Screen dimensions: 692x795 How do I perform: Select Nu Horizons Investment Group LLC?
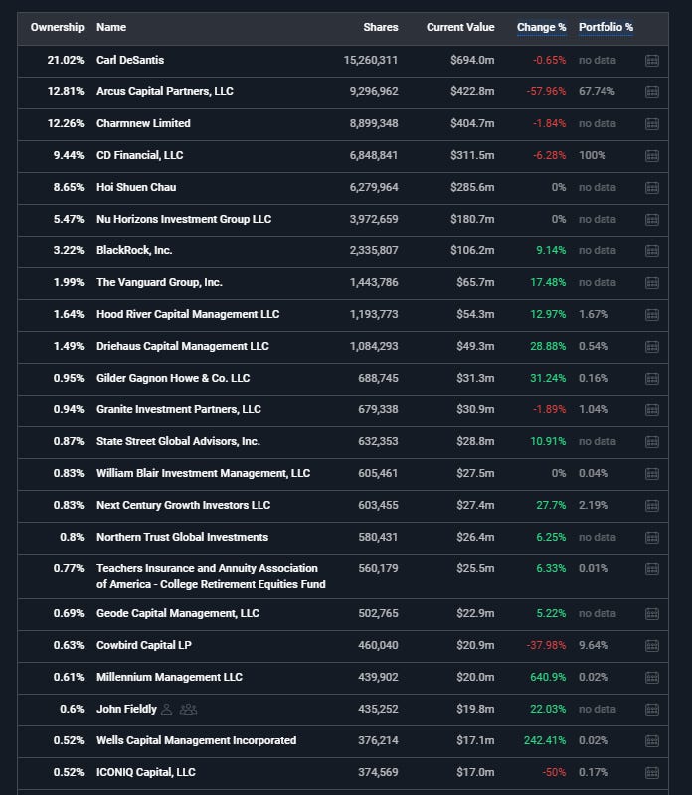(x=184, y=219)
